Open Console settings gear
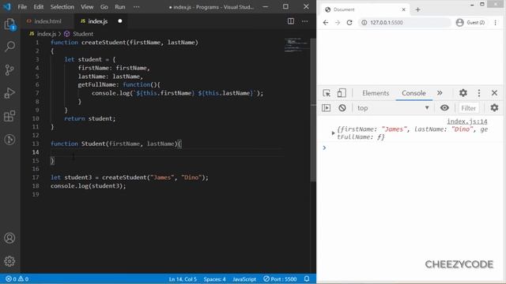 click(494, 108)
